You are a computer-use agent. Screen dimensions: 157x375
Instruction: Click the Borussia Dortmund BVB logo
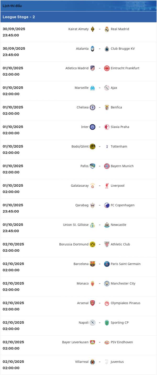[92, 244]
